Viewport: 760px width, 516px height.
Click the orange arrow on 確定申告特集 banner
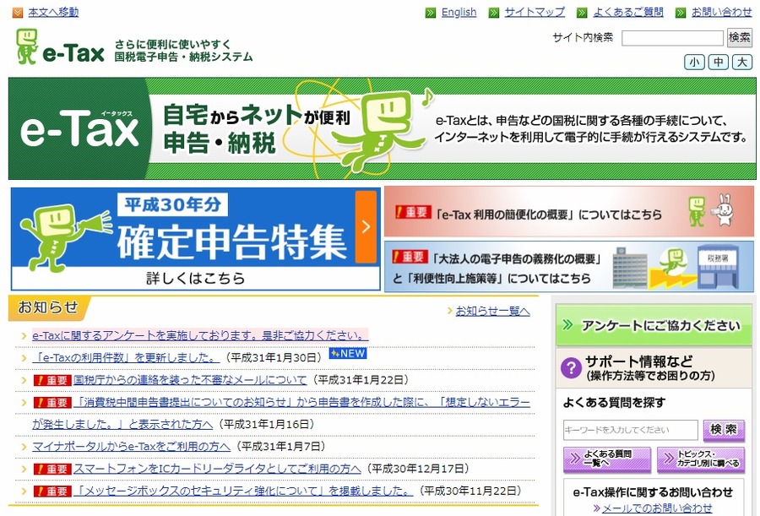pyautogui.click(x=366, y=226)
